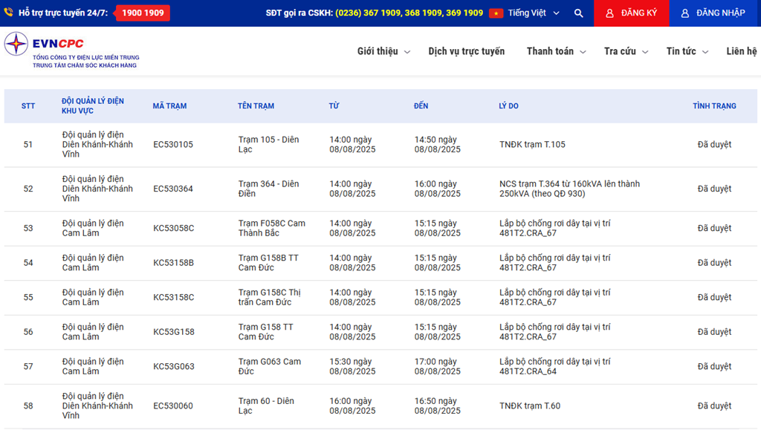Click the TÌNH TRẠNG column header

pyautogui.click(x=714, y=106)
